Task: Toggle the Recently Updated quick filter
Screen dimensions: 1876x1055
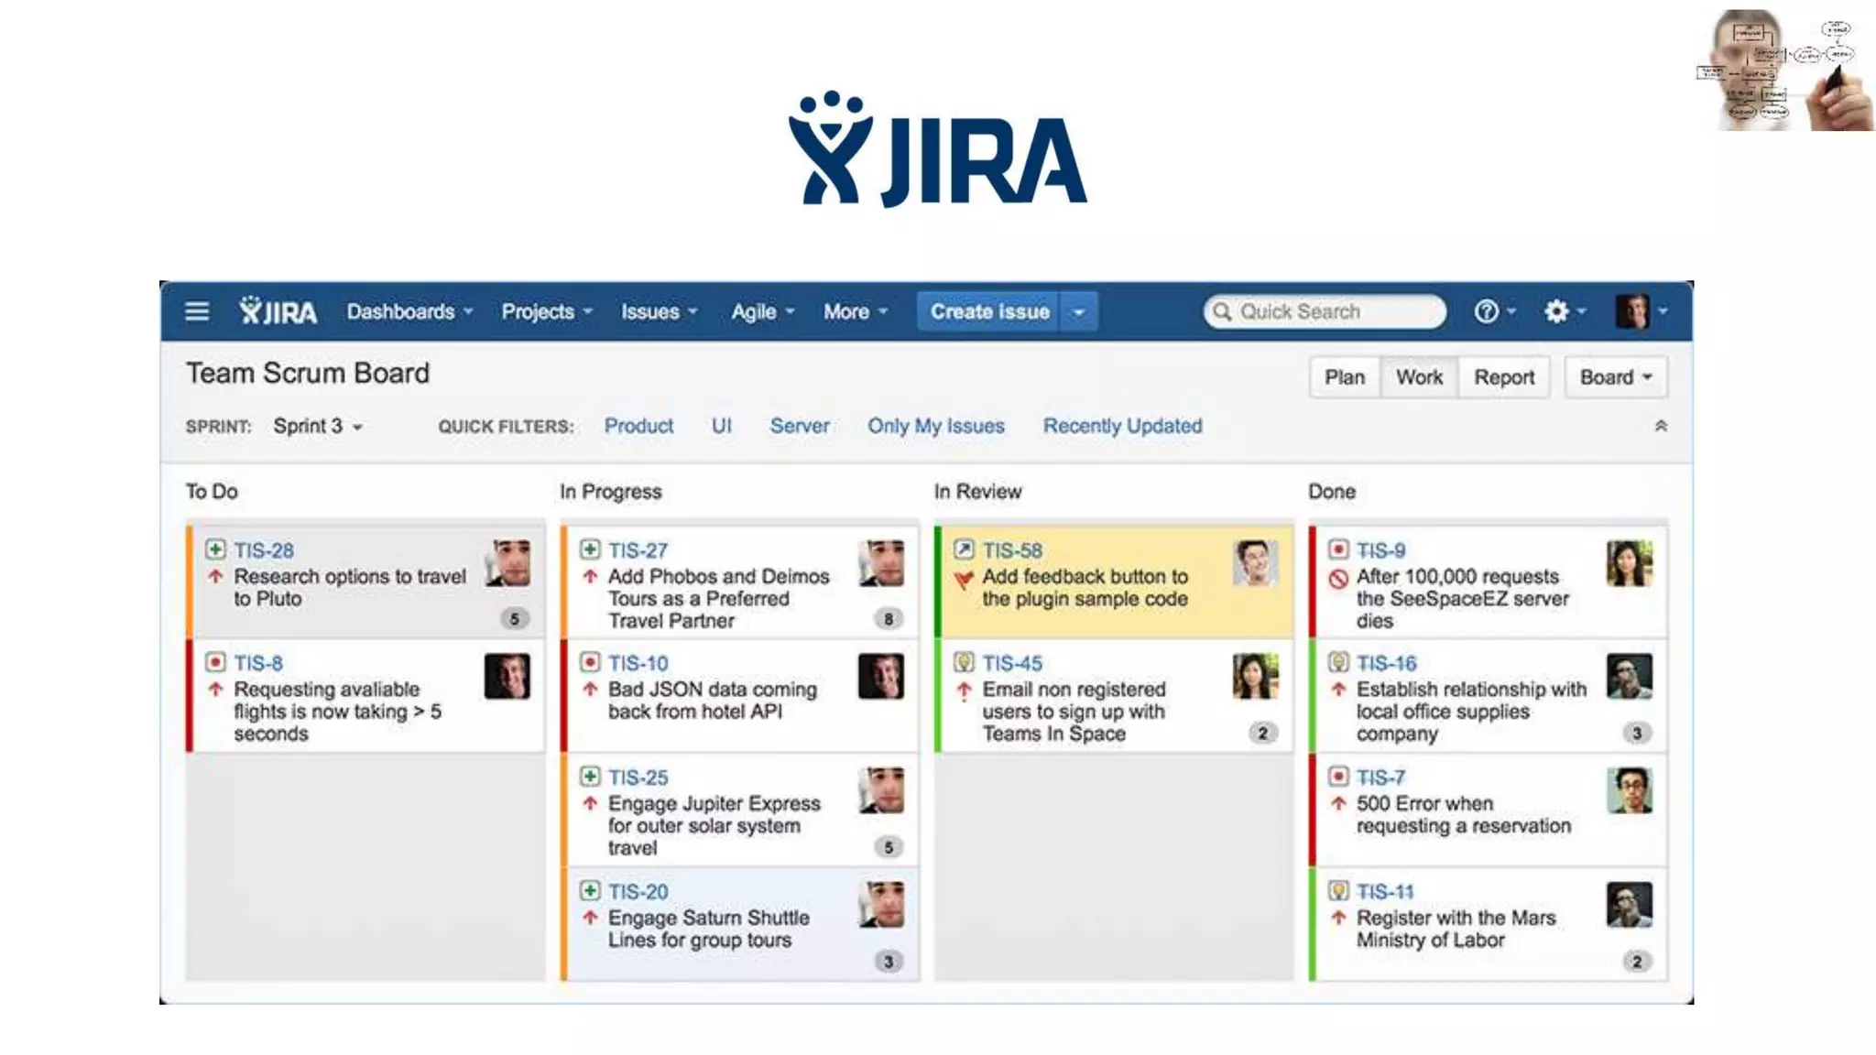Action: tap(1122, 426)
